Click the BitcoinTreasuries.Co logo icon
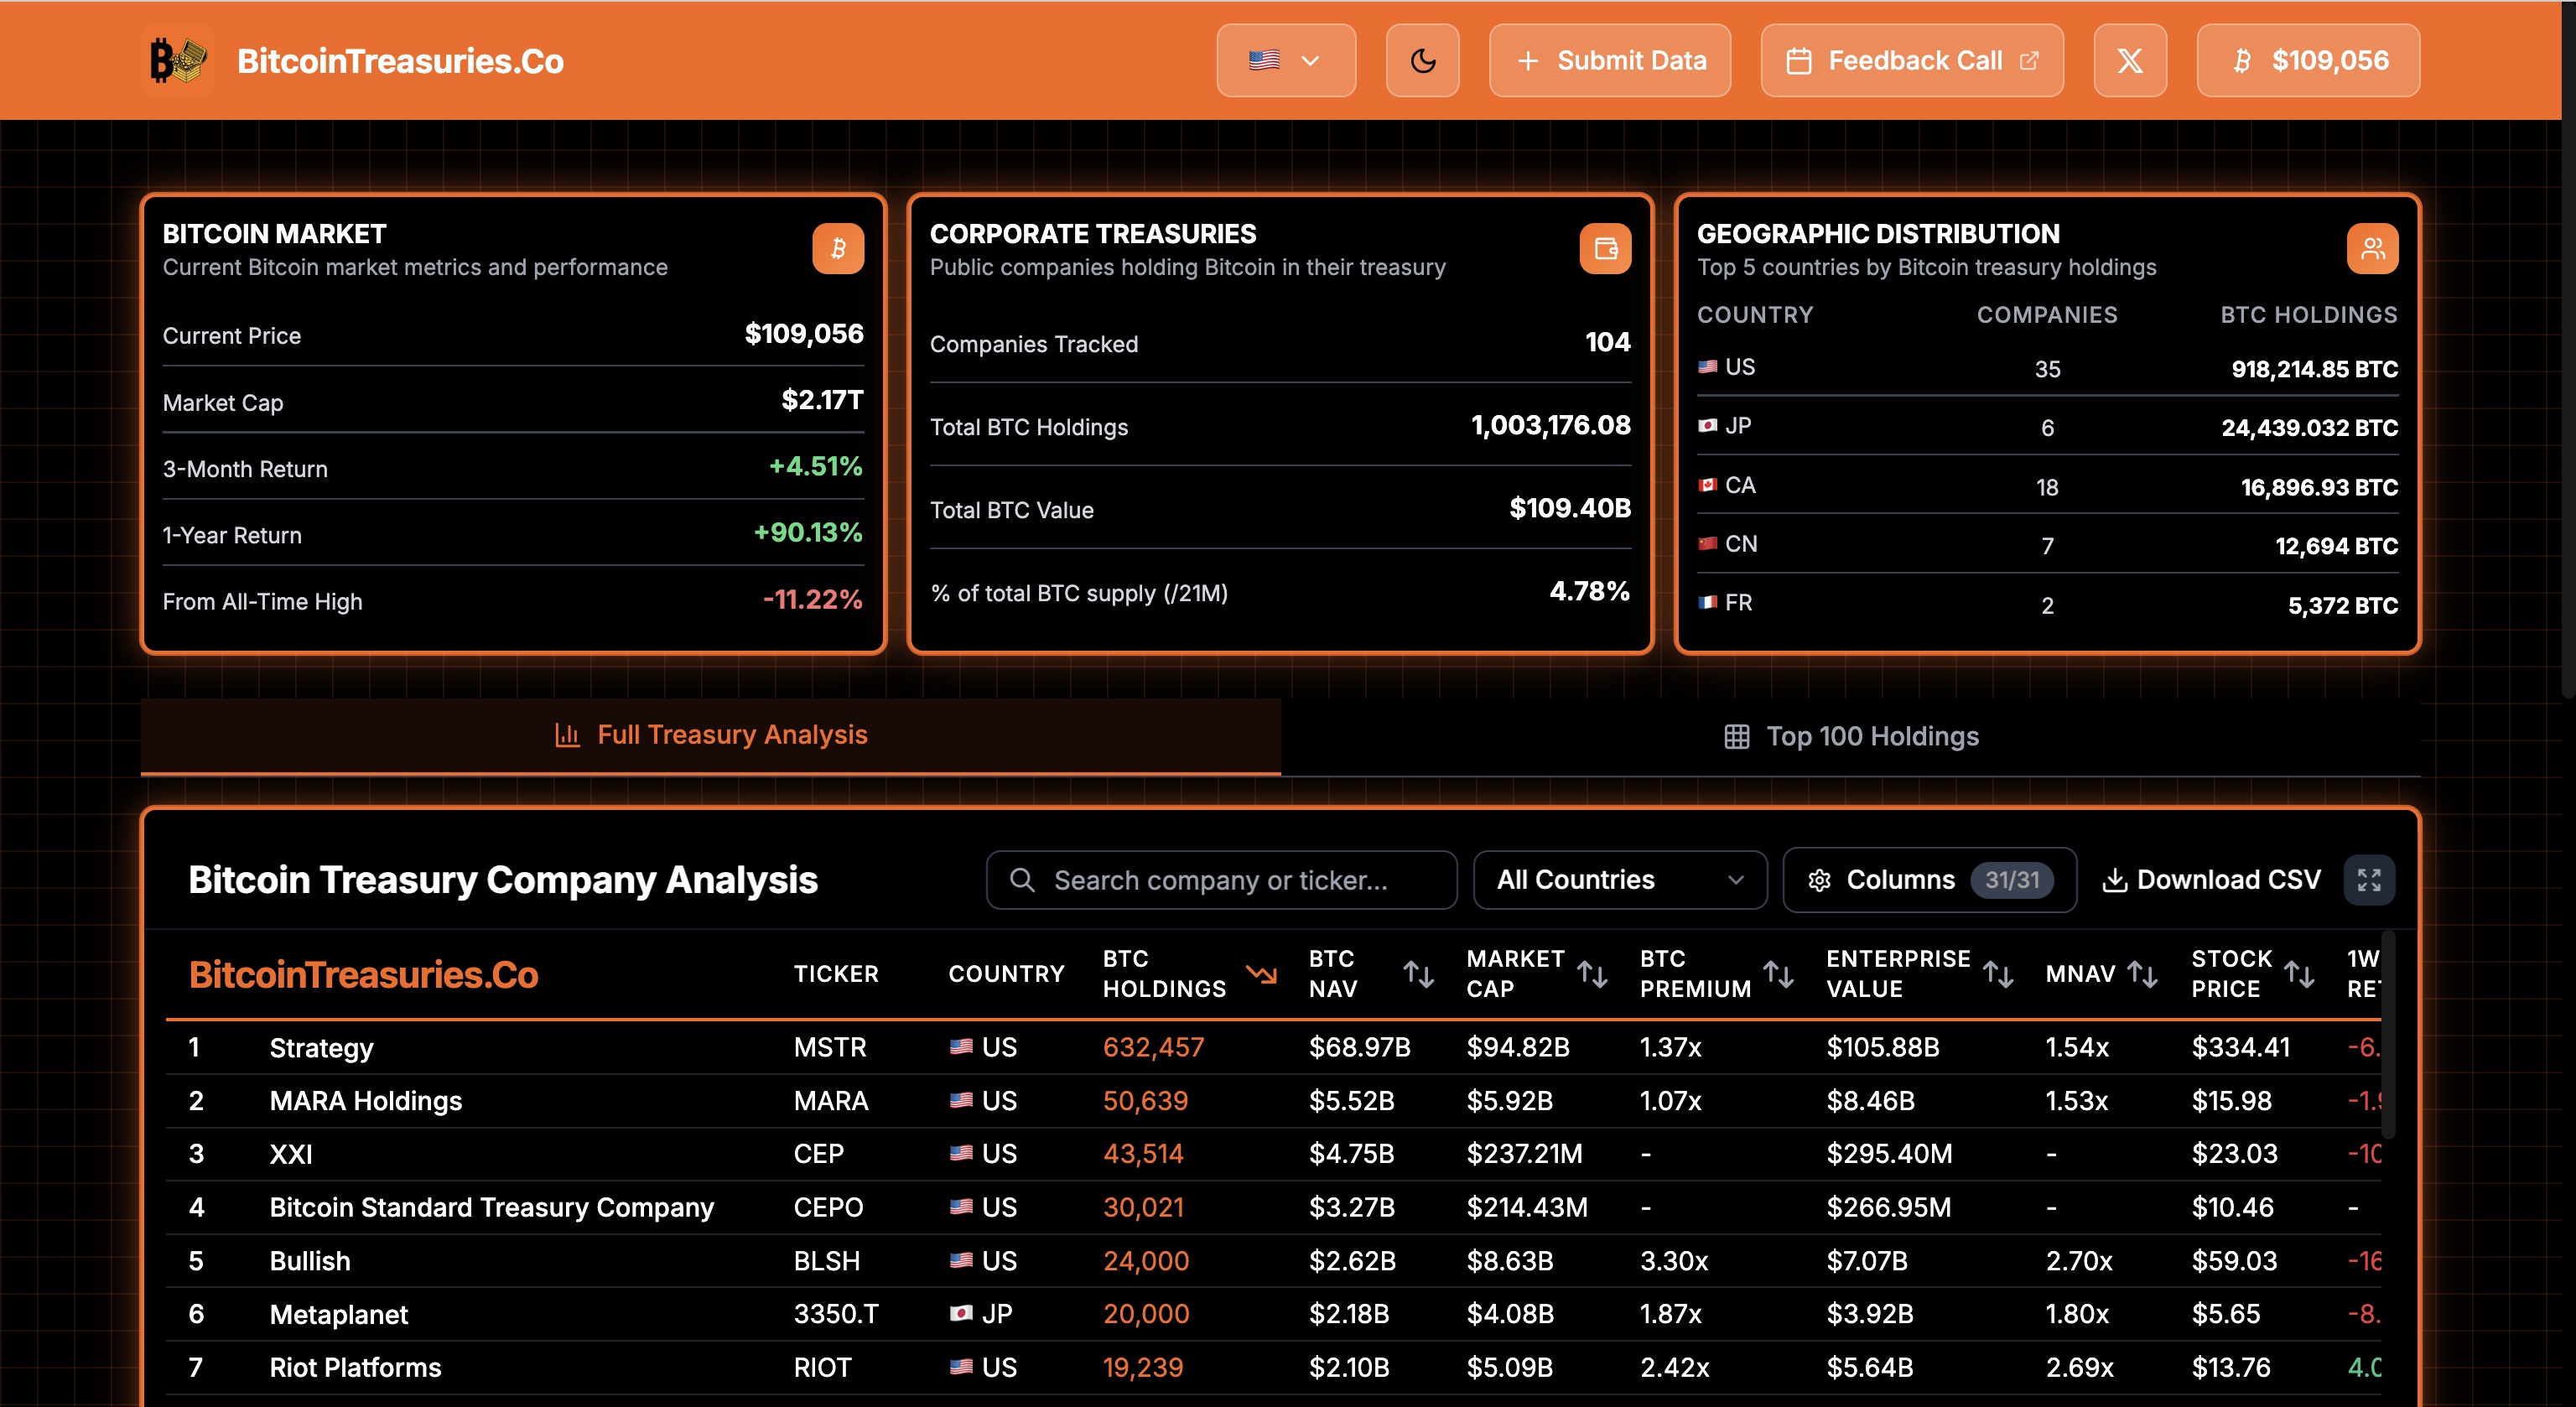2576x1407 pixels. click(177, 61)
